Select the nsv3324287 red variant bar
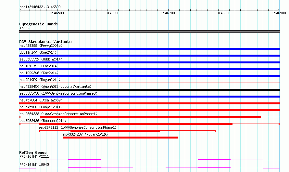This screenshot has width=289, height=172. (120, 138)
